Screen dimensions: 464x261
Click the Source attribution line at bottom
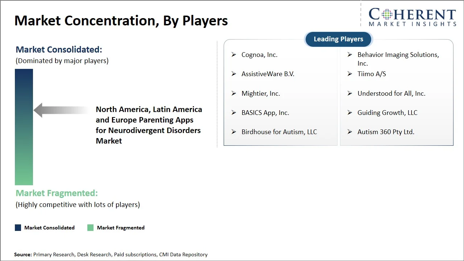coord(111,254)
